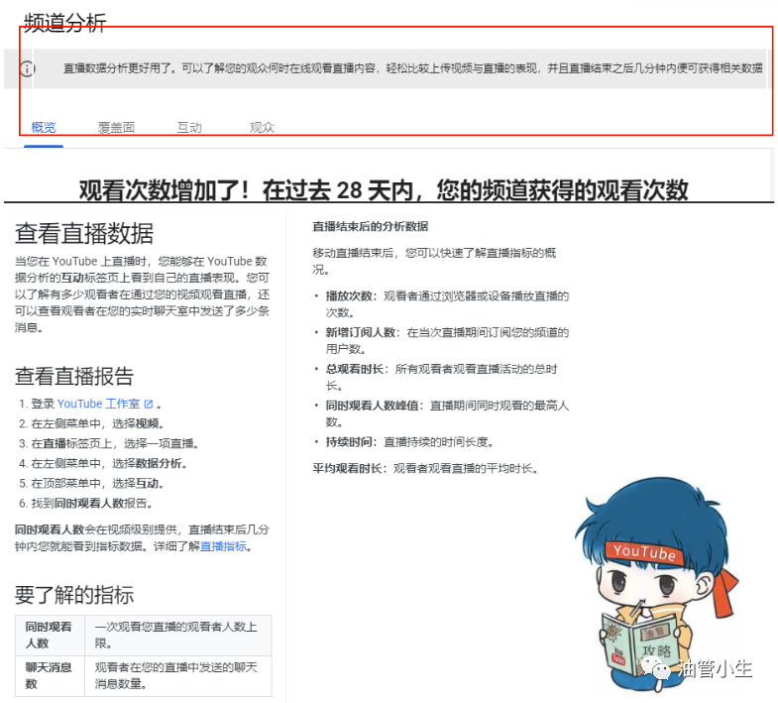Select the 概览 tab

pos(44,128)
